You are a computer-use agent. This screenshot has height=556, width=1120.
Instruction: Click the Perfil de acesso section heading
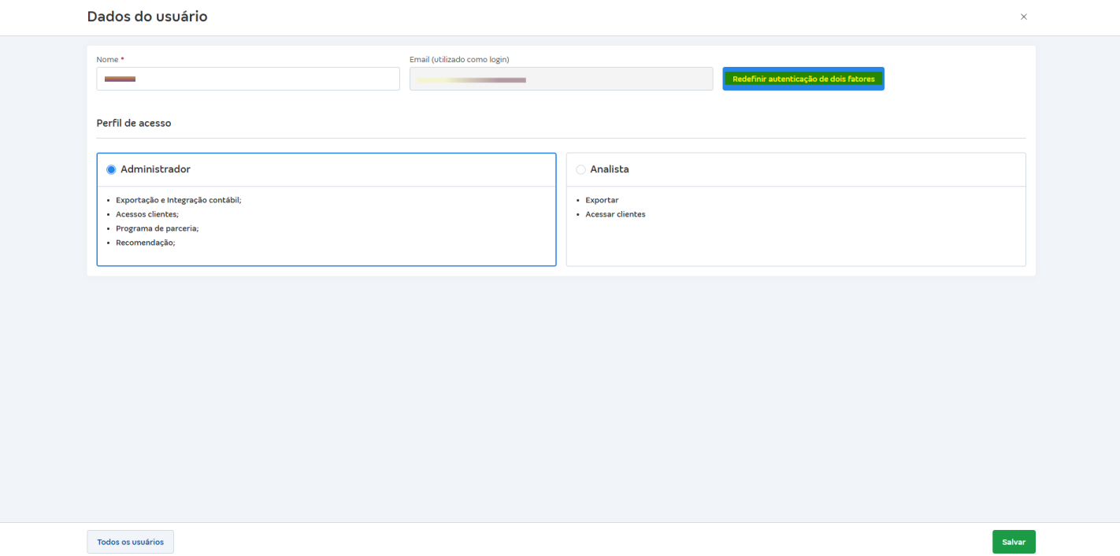point(134,123)
